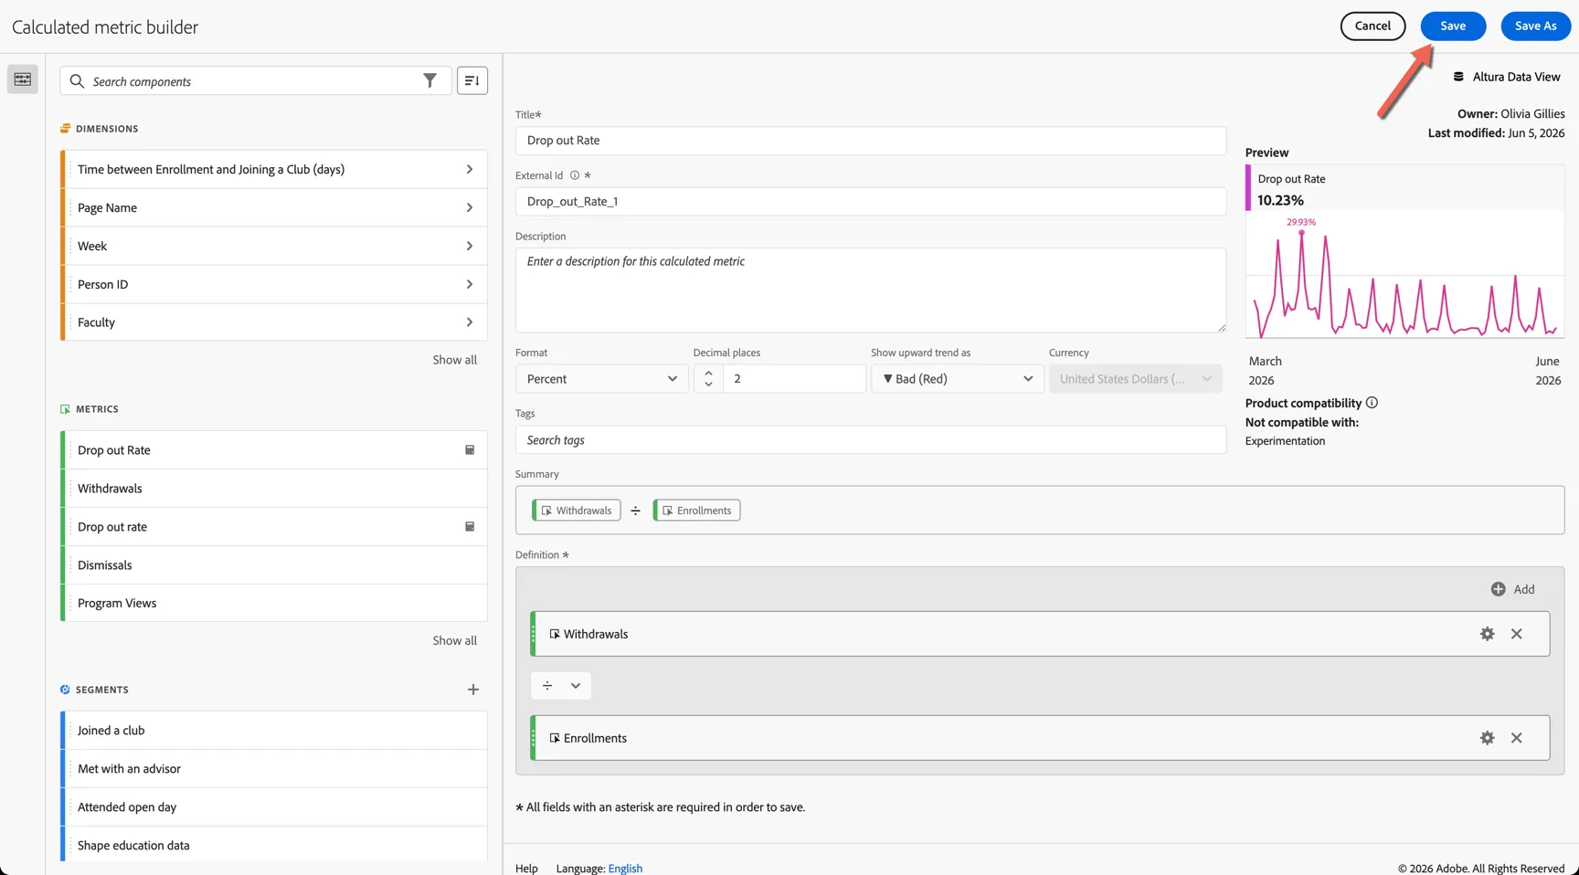Expand the Person ID dimension
The width and height of the screenshot is (1579, 875).
click(x=470, y=285)
